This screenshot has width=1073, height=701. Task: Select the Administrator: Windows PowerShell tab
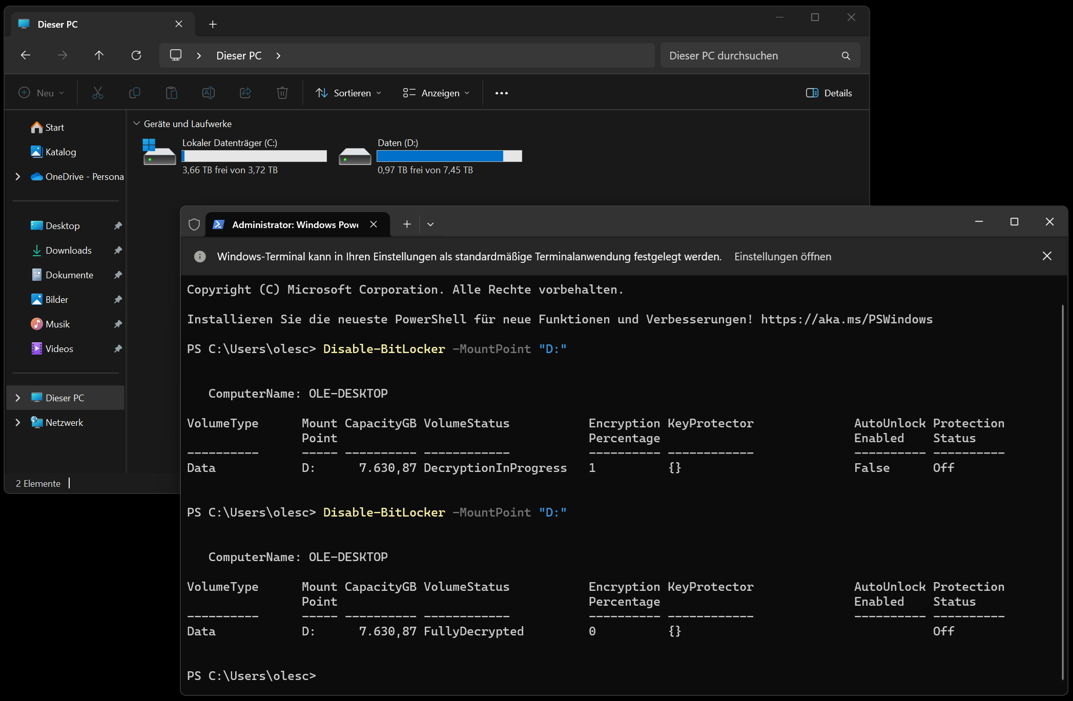coord(295,225)
